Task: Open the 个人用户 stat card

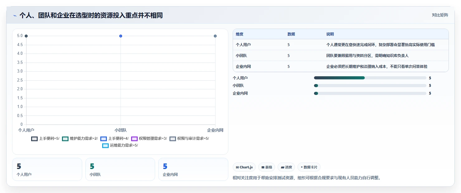Action: coord(47,169)
